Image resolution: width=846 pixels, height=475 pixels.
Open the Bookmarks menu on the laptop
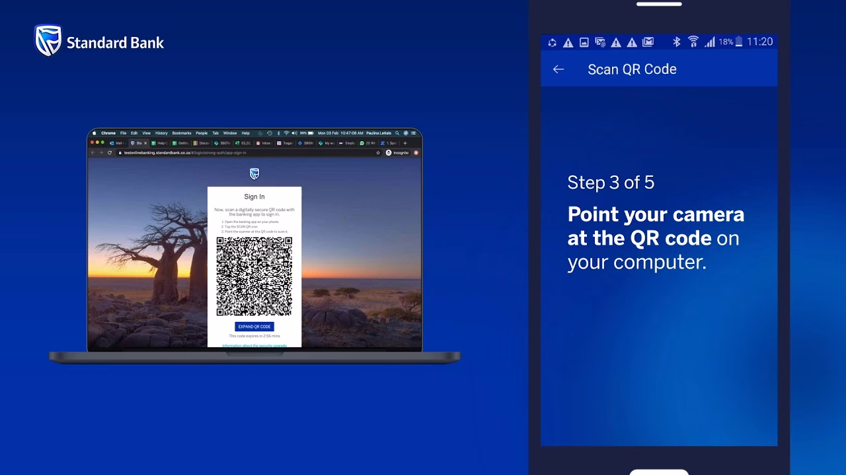tap(182, 133)
